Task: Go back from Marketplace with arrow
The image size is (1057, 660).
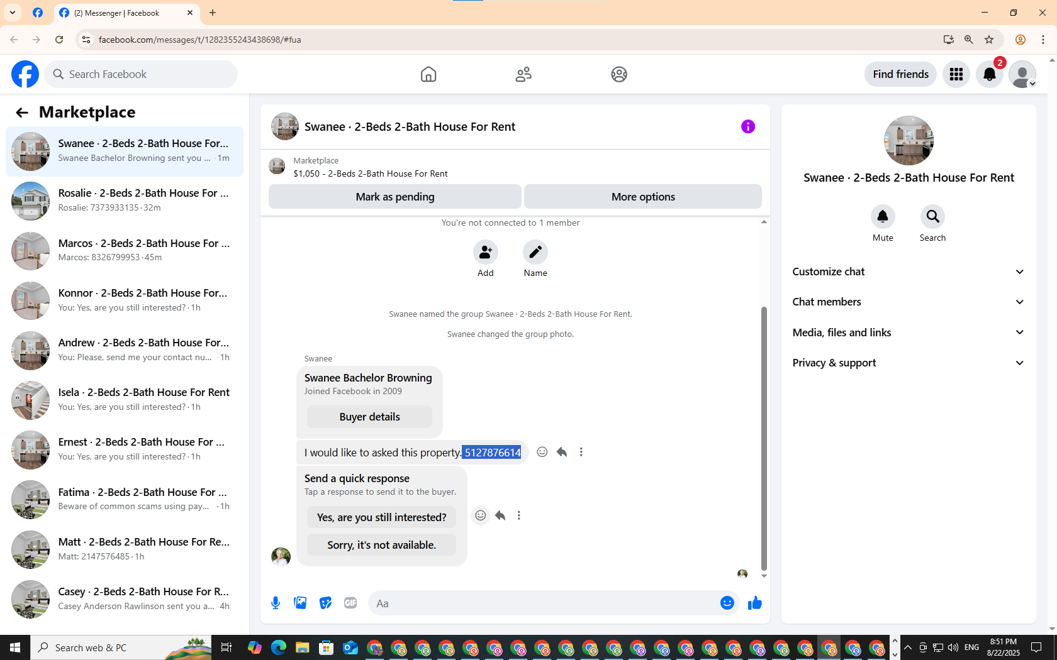Action: click(22, 113)
